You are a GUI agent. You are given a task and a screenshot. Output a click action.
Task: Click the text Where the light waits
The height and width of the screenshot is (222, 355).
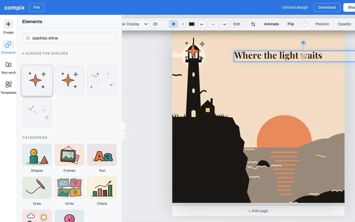pos(278,55)
